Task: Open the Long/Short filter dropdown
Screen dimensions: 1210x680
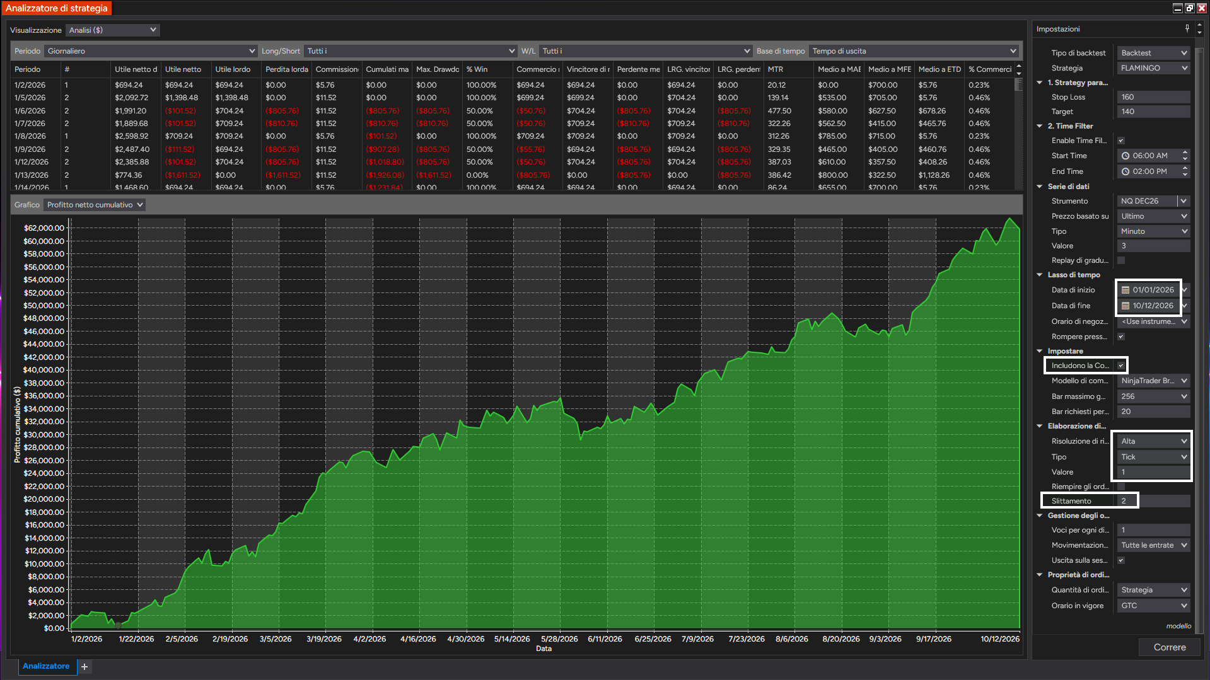Action: [x=410, y=51]
